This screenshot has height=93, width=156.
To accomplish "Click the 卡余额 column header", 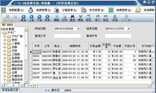I will 117,46.
